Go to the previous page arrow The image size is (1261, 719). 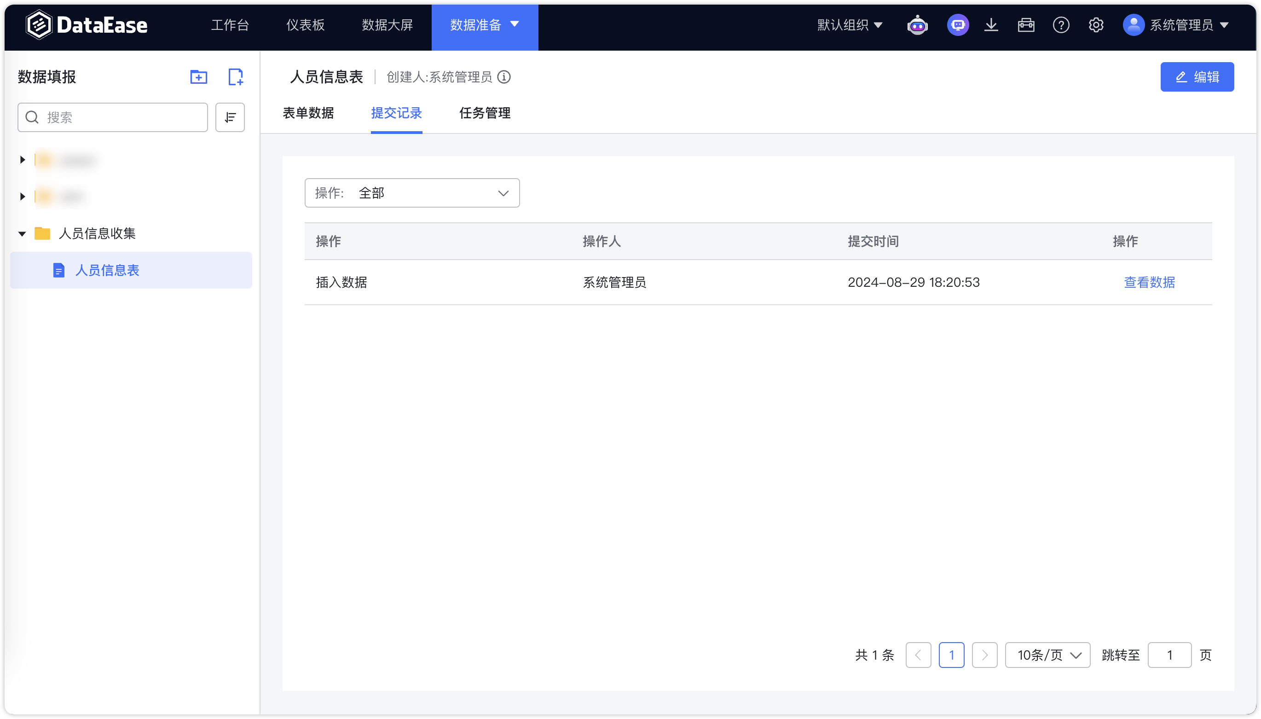(918, 655)
